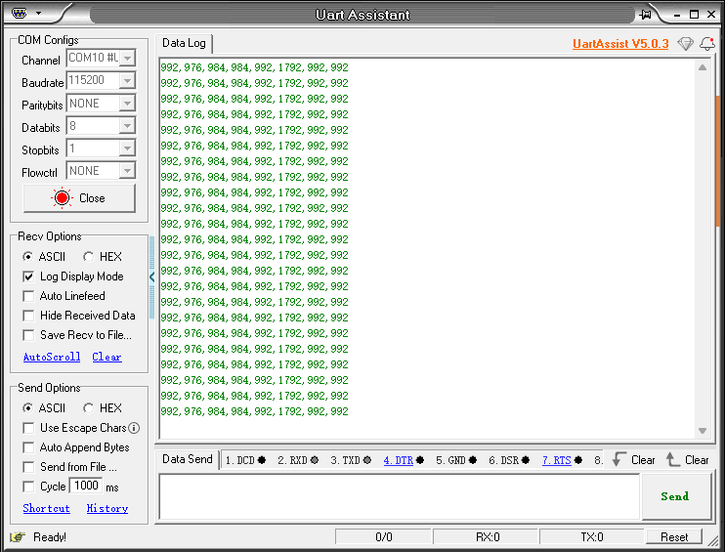
Task: Click the title bar menu arrow
Action: [39, 13]
